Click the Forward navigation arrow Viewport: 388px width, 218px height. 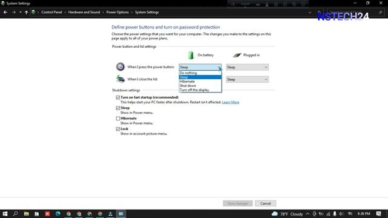[13, 12]
